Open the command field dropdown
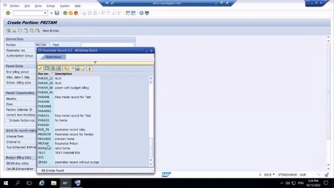Screen dimensions: 334x188 click(45, 13)
